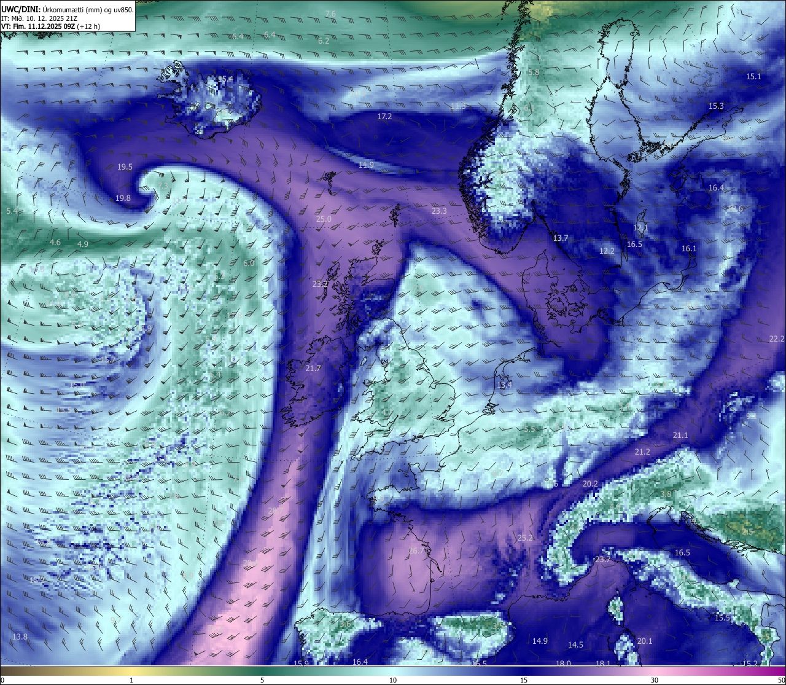786x685 pixels.
Task: Click the 21.7 value label over Ireland
Action: (x=313, y=369)
